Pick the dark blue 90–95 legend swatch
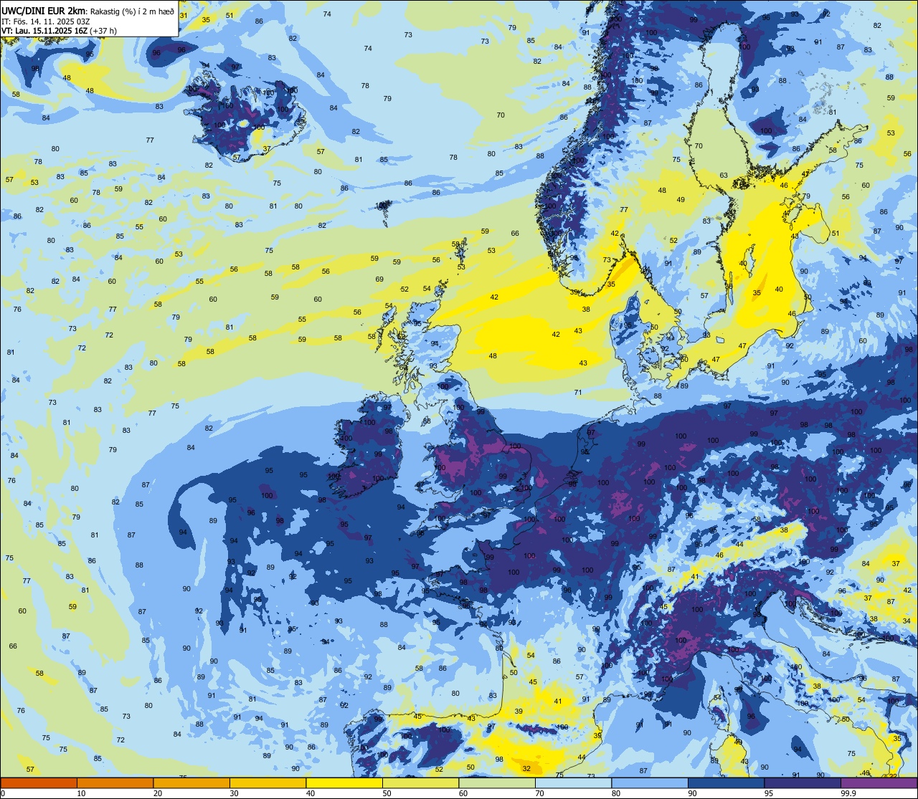 pos(726,783)
